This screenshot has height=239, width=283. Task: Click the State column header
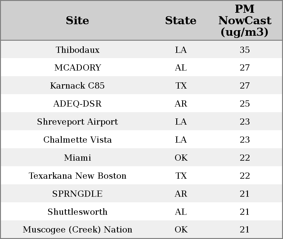181,21
